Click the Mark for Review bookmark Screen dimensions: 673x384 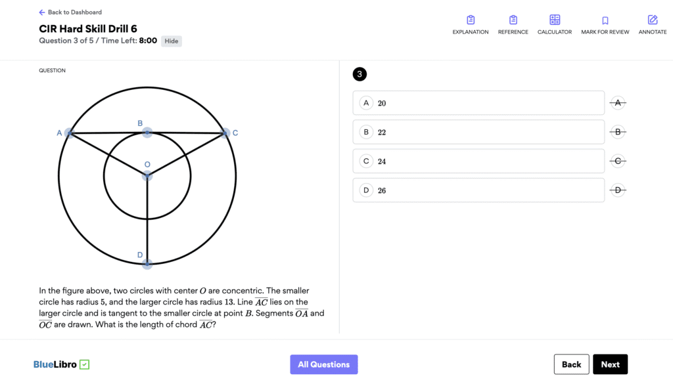pyautogui.click(x=605, y=21)
